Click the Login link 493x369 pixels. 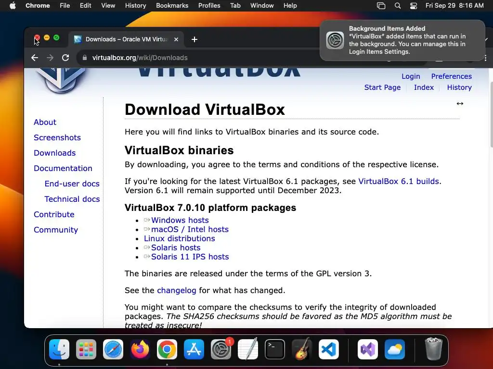[x=411, y=76]
